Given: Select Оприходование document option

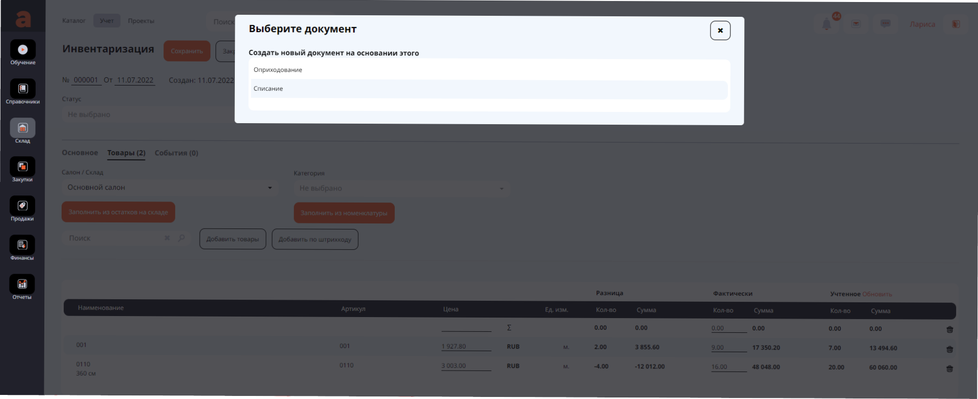Looking at the screenshot, I should [488, 70].
